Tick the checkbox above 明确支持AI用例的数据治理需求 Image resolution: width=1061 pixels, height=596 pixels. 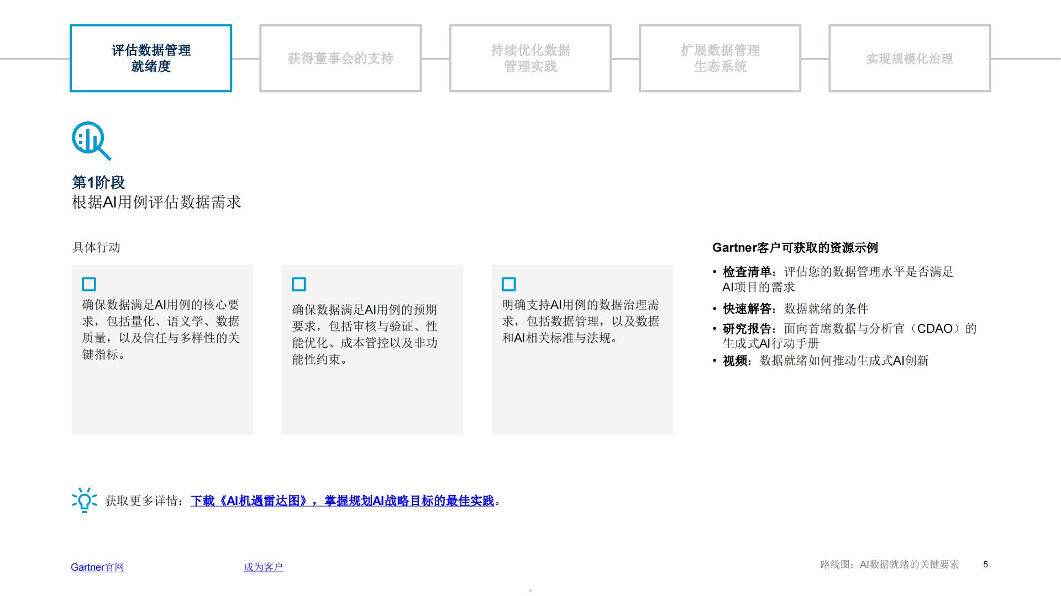click(509, 284)
